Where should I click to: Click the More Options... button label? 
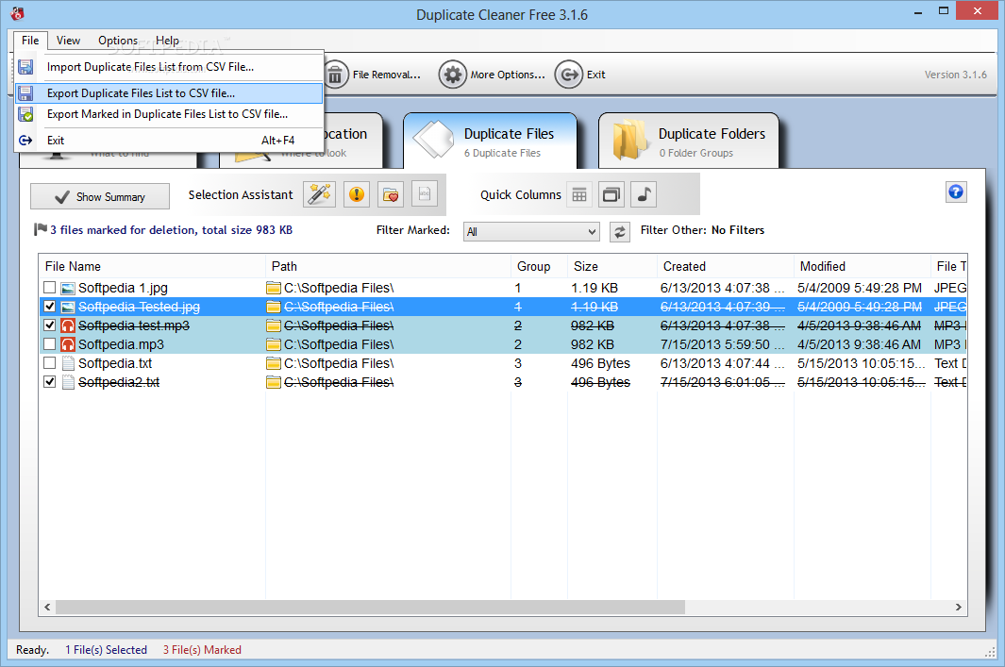pos(508,75)
